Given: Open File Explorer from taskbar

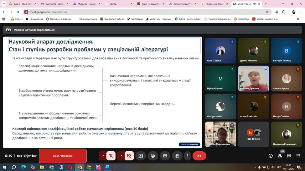Looking at the screenshot, I should [x=42, y=167].
